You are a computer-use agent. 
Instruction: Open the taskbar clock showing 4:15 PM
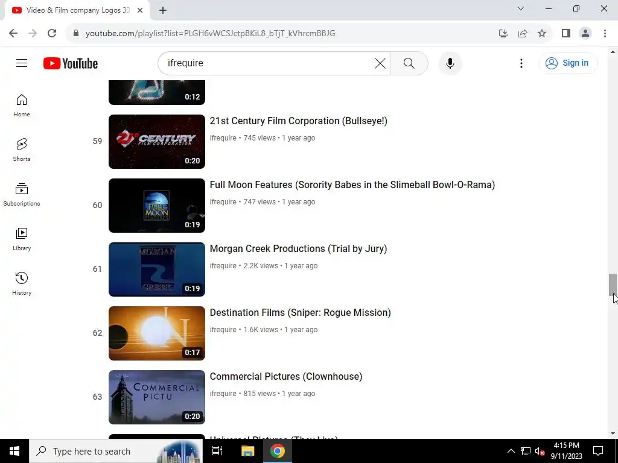(x=566, y=451)
